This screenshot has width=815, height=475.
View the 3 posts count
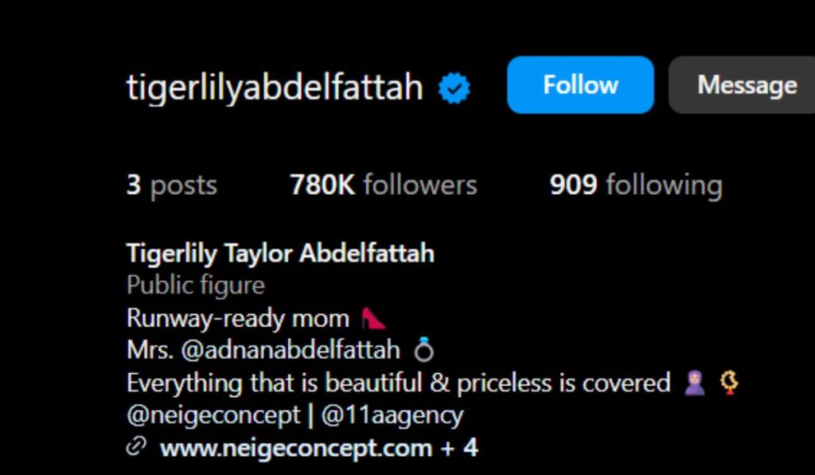click(172, 184)
